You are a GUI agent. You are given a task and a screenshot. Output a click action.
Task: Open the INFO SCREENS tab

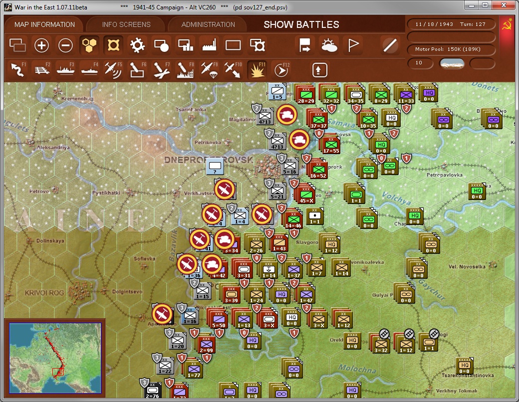(126, 24)
